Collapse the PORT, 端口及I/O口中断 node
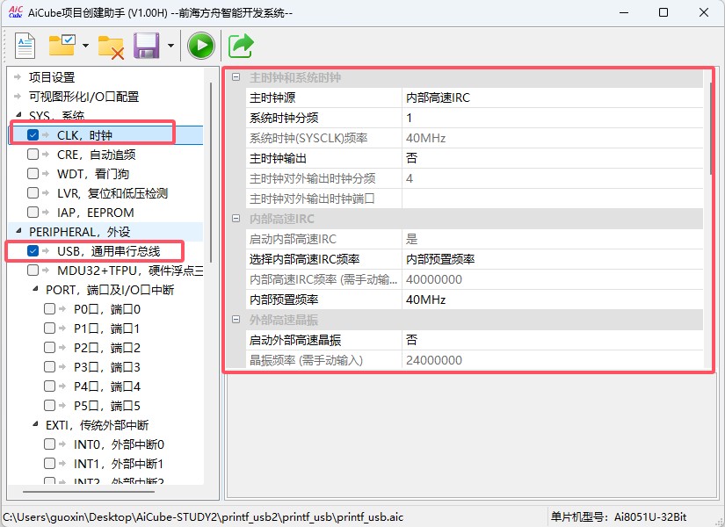Image resolution: width=725 pixels, height=527 pixels. pos(35,289)
